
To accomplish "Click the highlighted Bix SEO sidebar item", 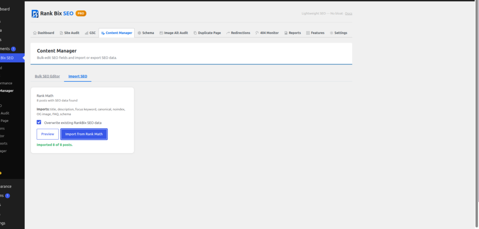I will coord(12,57).
